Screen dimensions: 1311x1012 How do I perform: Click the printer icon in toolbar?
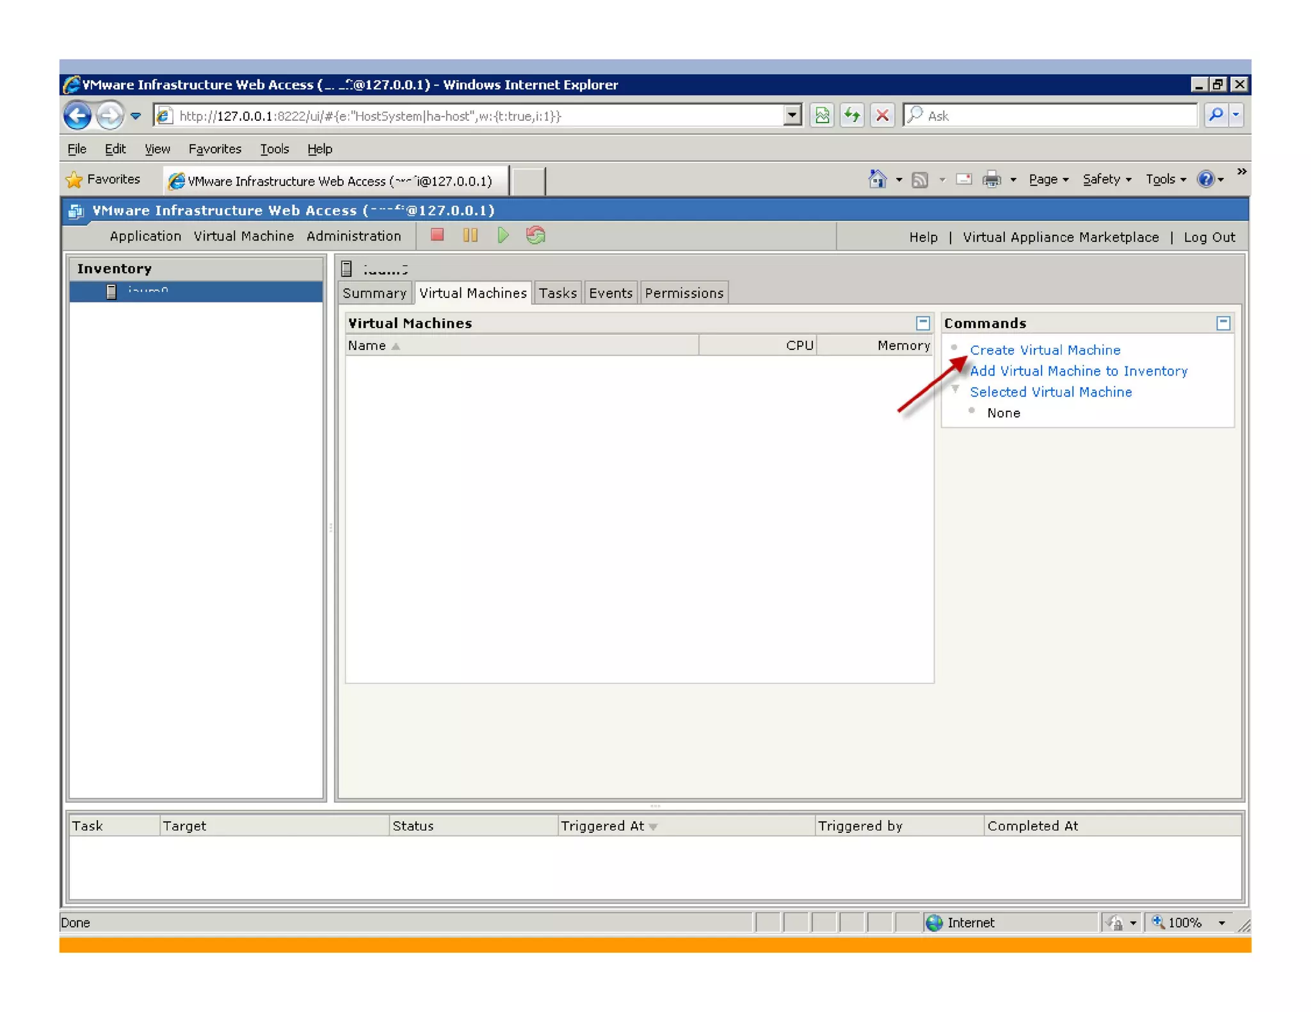(991, 180)
